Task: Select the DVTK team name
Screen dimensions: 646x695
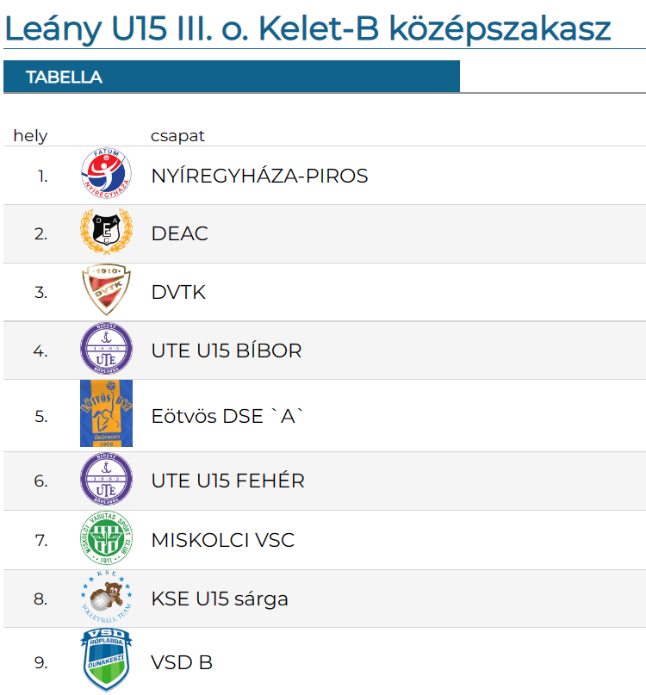Action: click(x=178, y=292)
